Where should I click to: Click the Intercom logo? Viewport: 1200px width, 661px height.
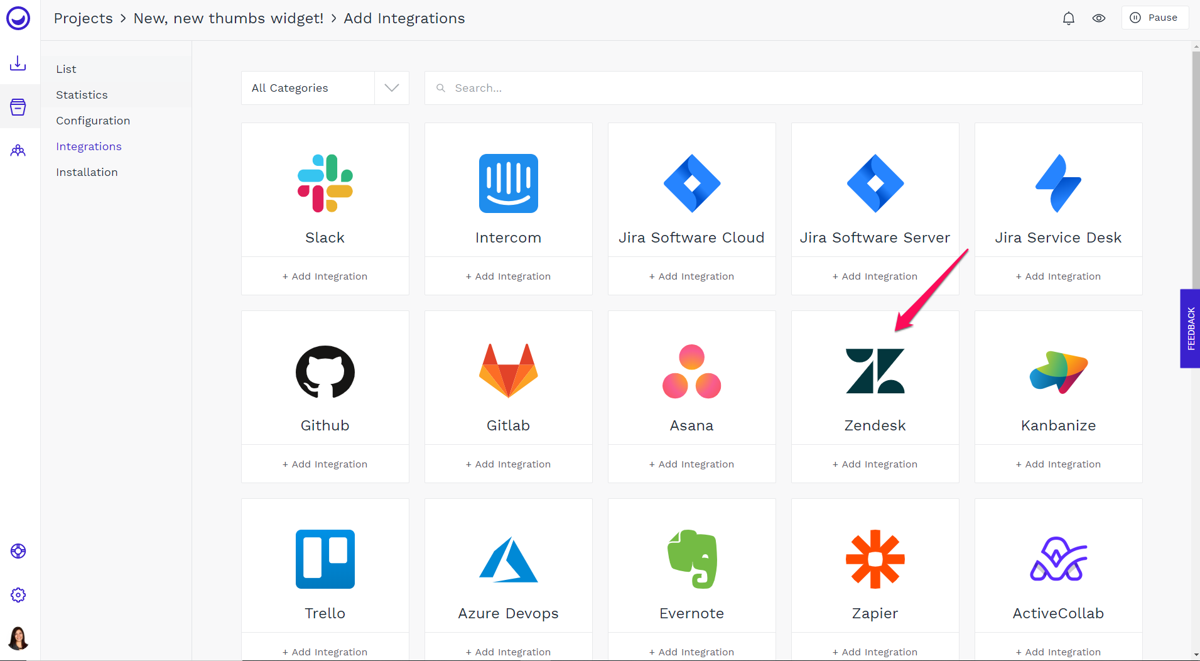(x=509, y=183)
